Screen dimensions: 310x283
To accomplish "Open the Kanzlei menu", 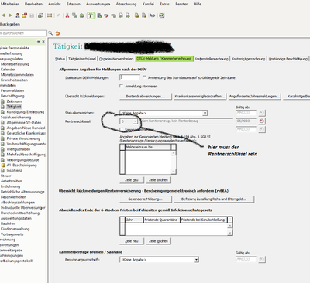I will click(x=148, y=4).
